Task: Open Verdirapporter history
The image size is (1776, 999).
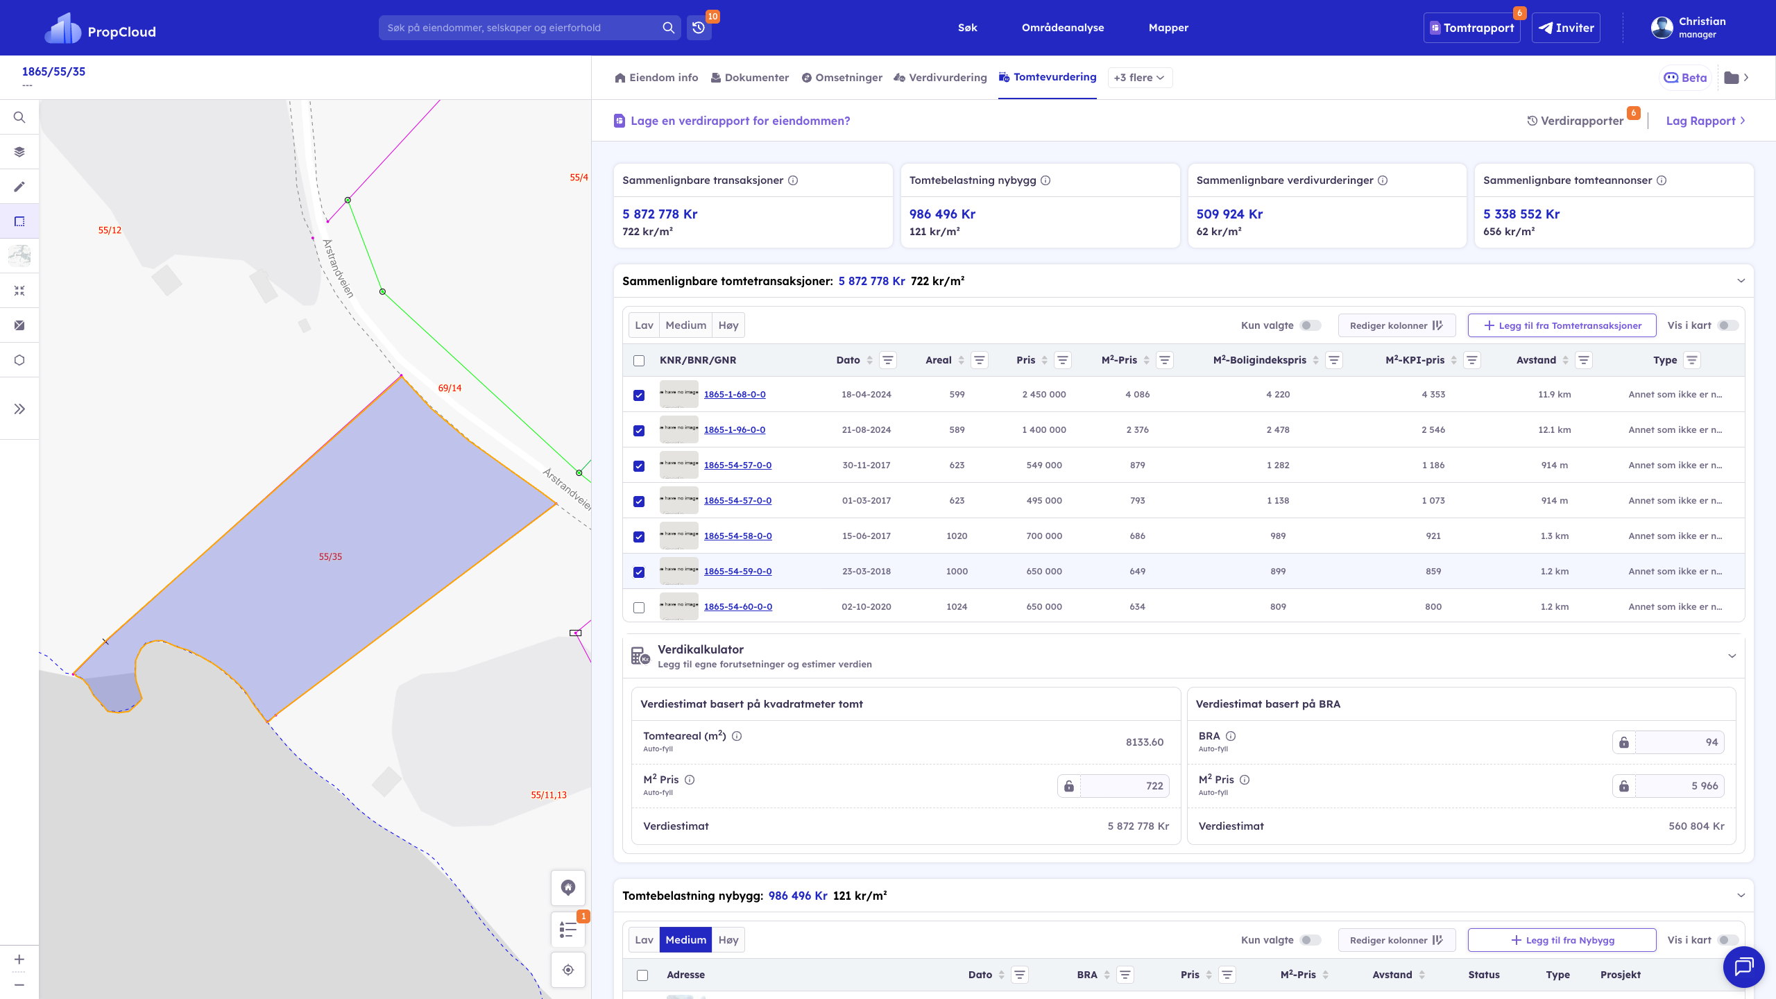Action: (1576, 121)
